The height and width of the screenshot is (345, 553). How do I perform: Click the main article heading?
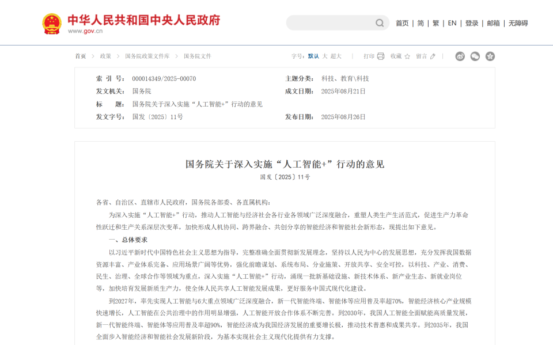[285, 164]
